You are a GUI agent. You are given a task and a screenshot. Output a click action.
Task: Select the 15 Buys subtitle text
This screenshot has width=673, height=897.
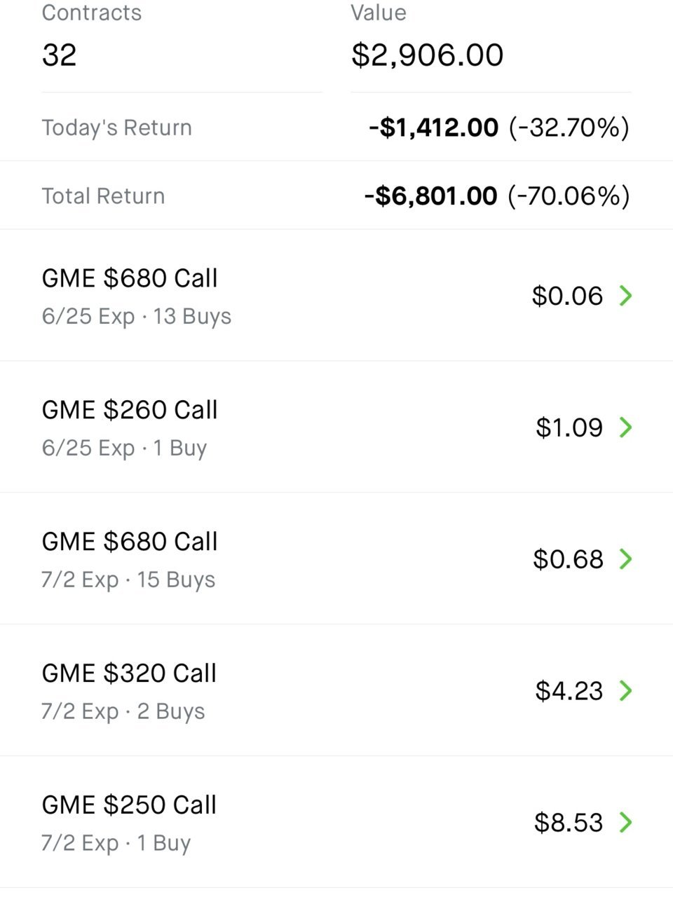(176, 580)
